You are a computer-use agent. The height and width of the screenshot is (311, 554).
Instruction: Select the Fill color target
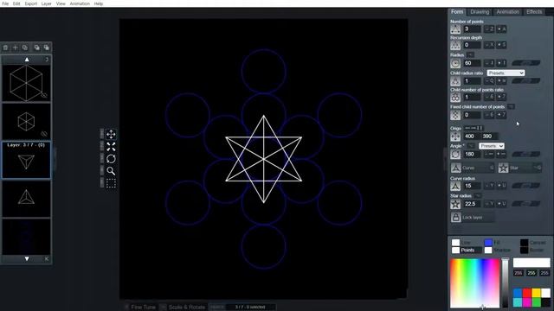tap(492, 243)
